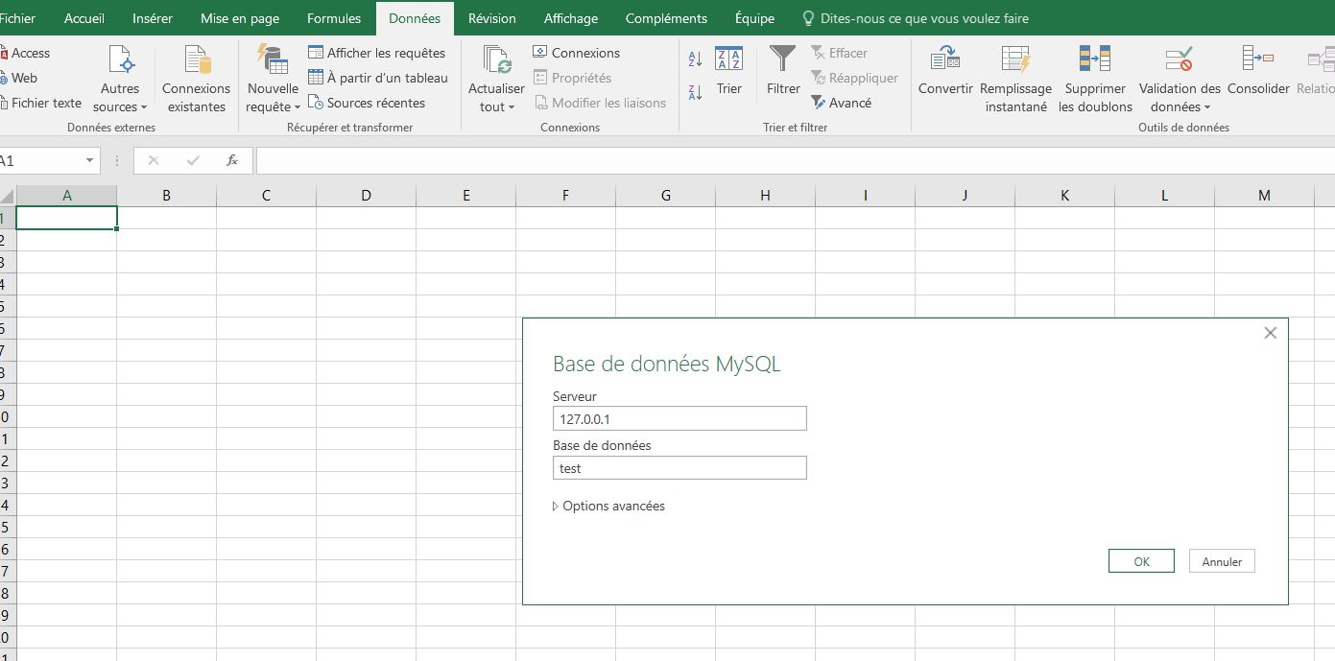Expand Options avancées
Screen dimensions: 1335x661
pos(609,506)
